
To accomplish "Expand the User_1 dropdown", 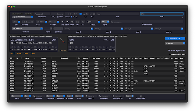I will tap(92, 29).
